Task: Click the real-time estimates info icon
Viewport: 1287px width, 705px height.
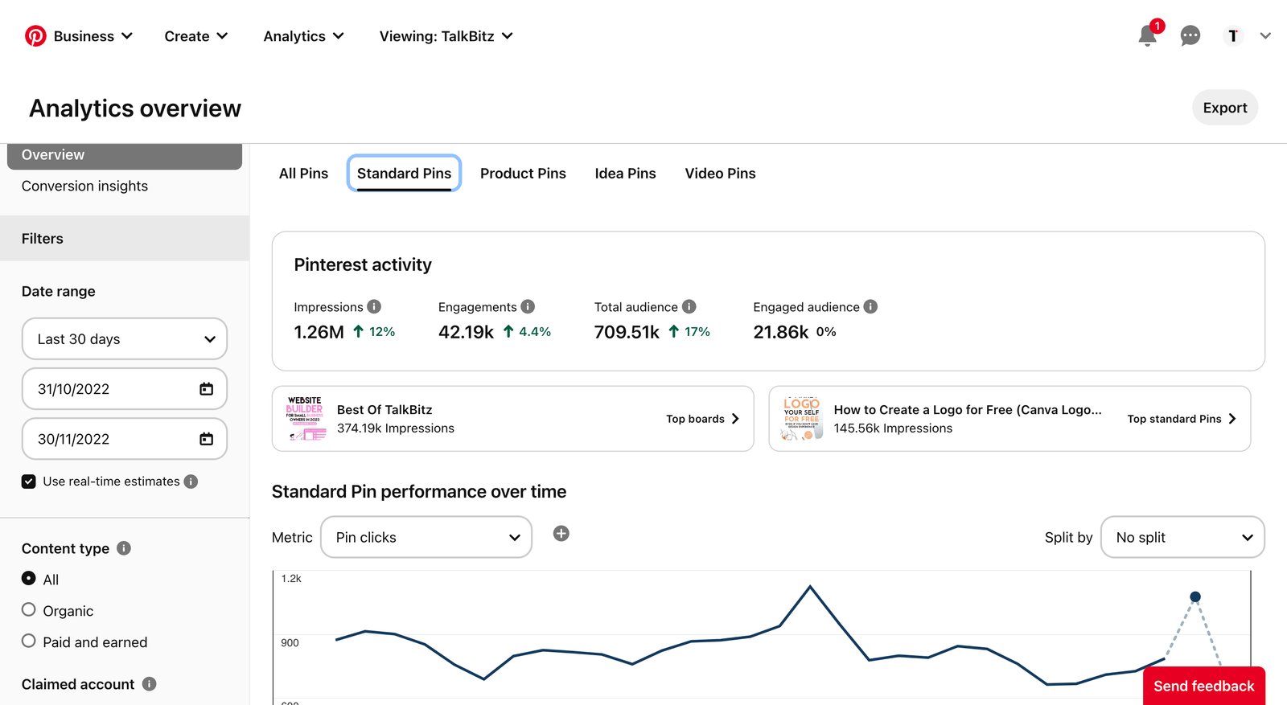Action: (x=191, y=482)
